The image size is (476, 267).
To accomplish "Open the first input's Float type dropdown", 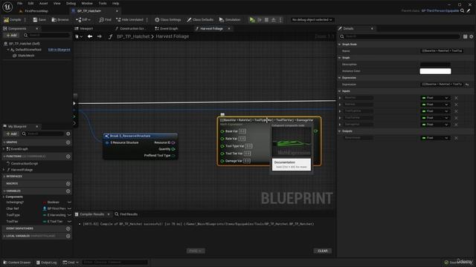I will click(435, 98).
